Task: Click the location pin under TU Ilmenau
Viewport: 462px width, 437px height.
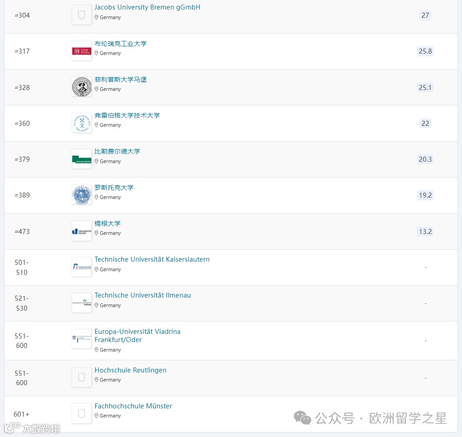Action: pyautogui.click(x=96, y=306)
